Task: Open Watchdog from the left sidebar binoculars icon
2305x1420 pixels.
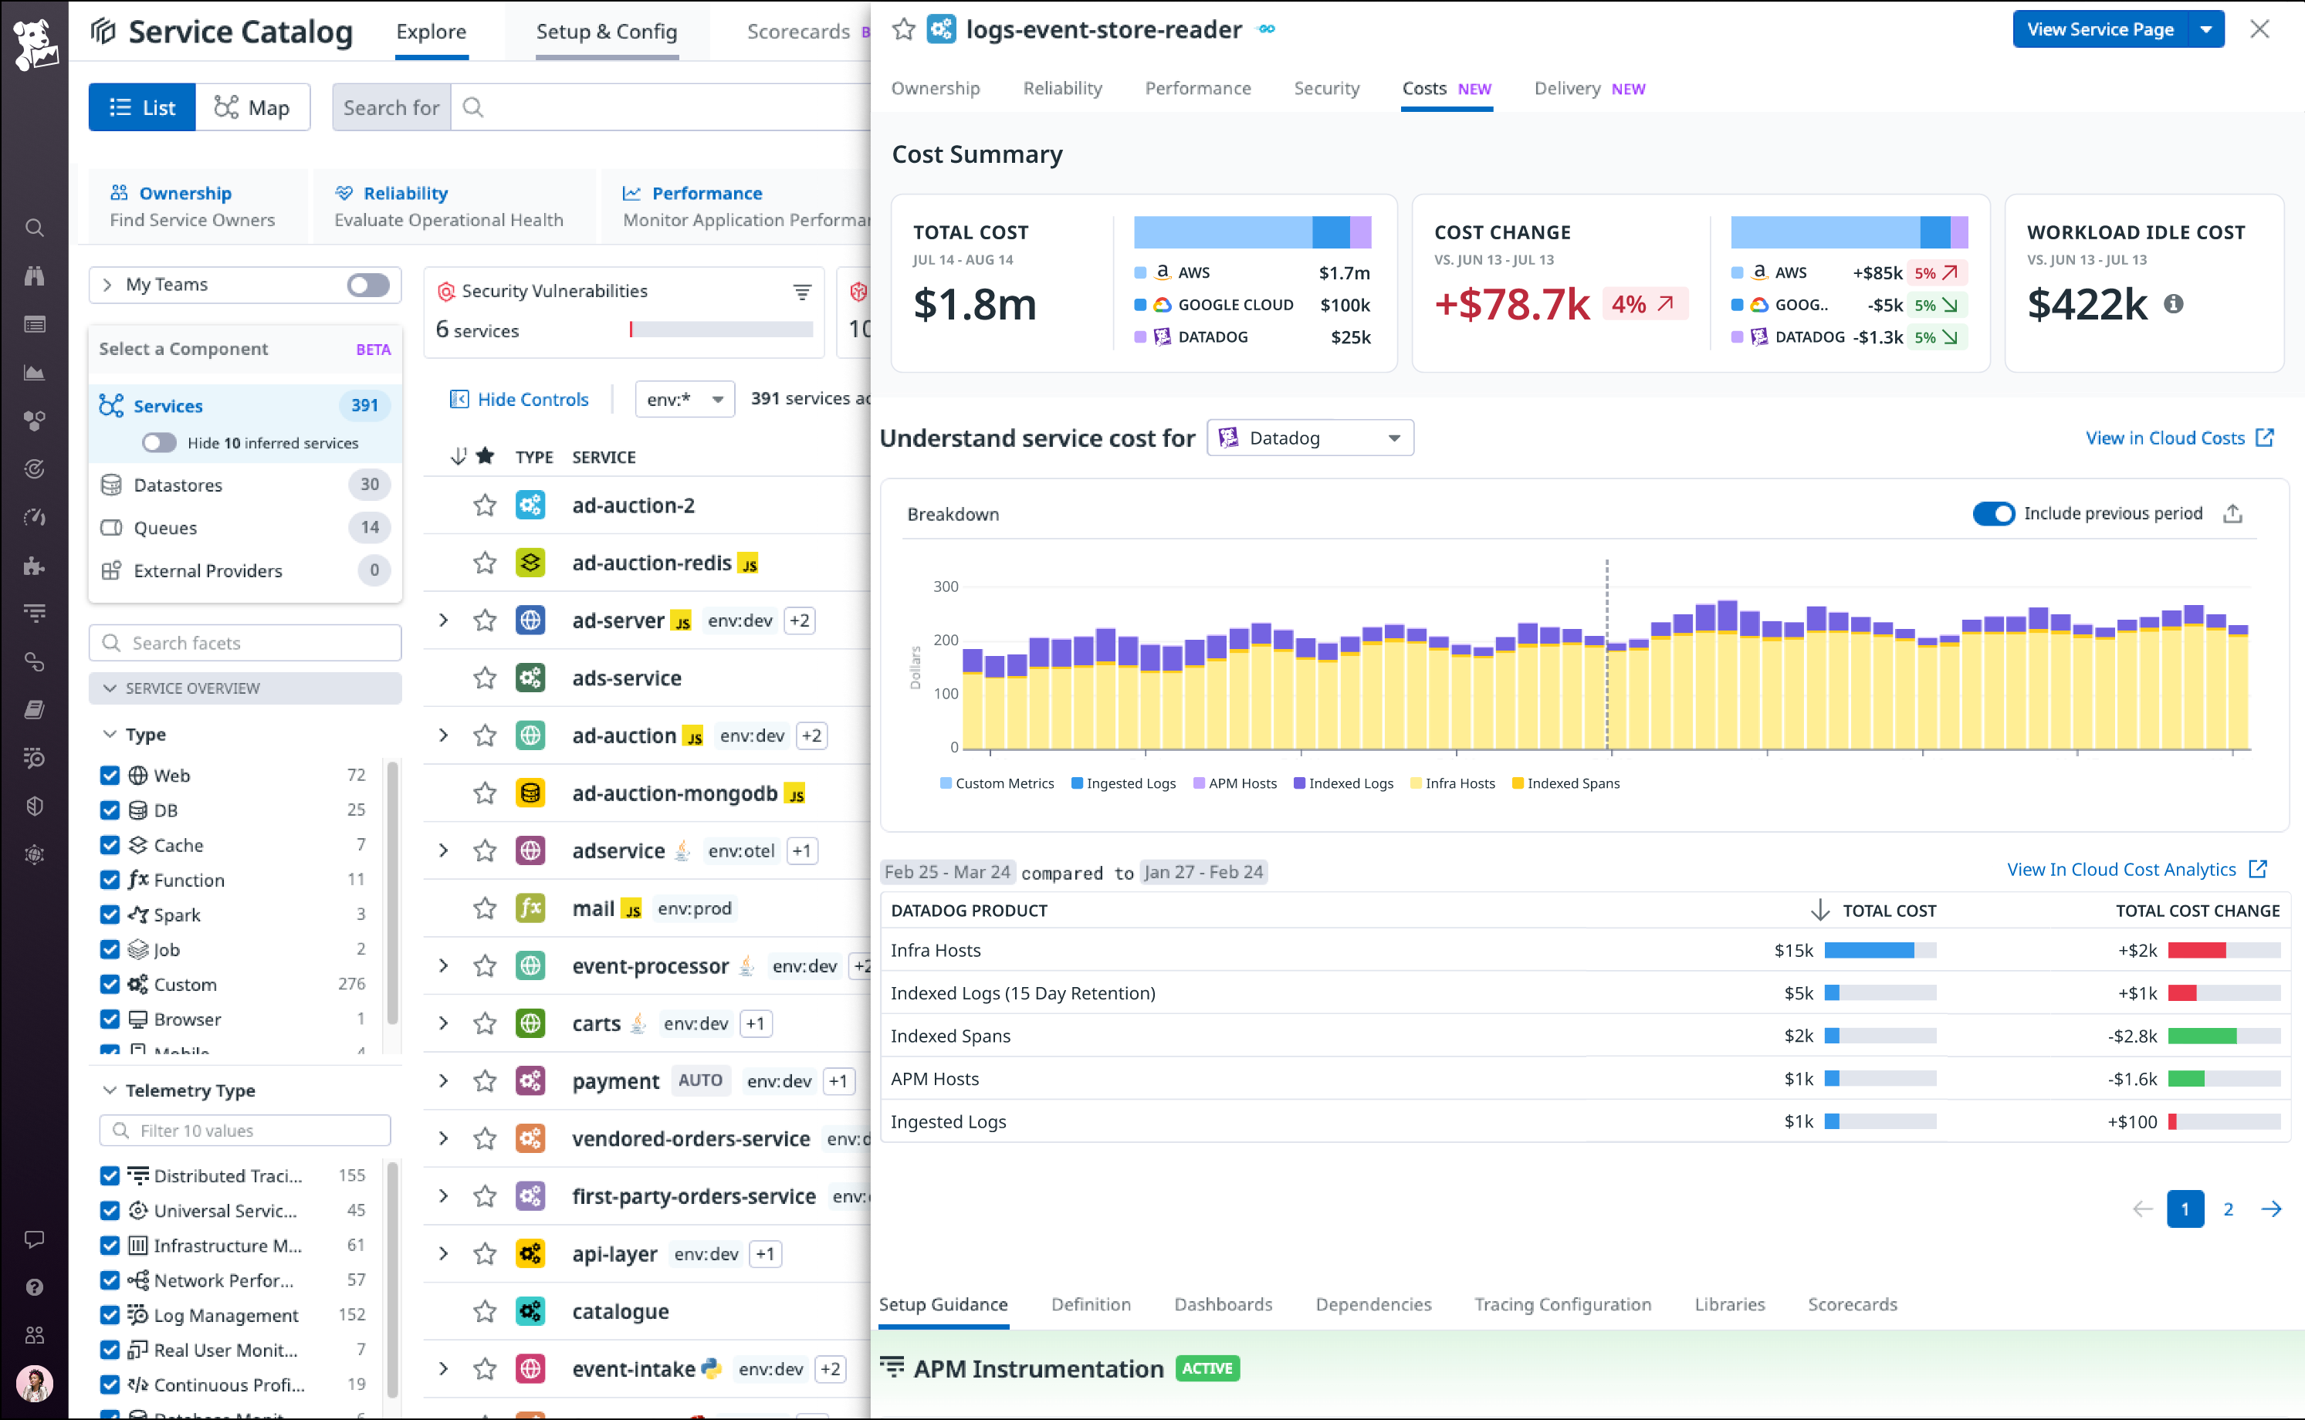Action: coord(34,276)
